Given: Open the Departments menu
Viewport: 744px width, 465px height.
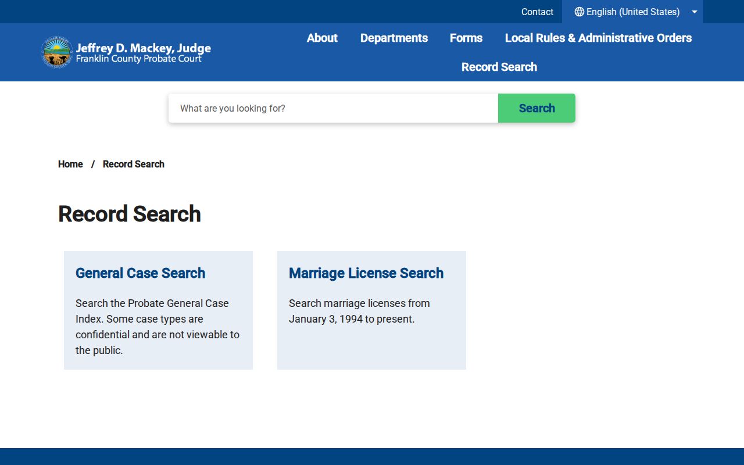Looking at the screenshot, I should (394, 38).
